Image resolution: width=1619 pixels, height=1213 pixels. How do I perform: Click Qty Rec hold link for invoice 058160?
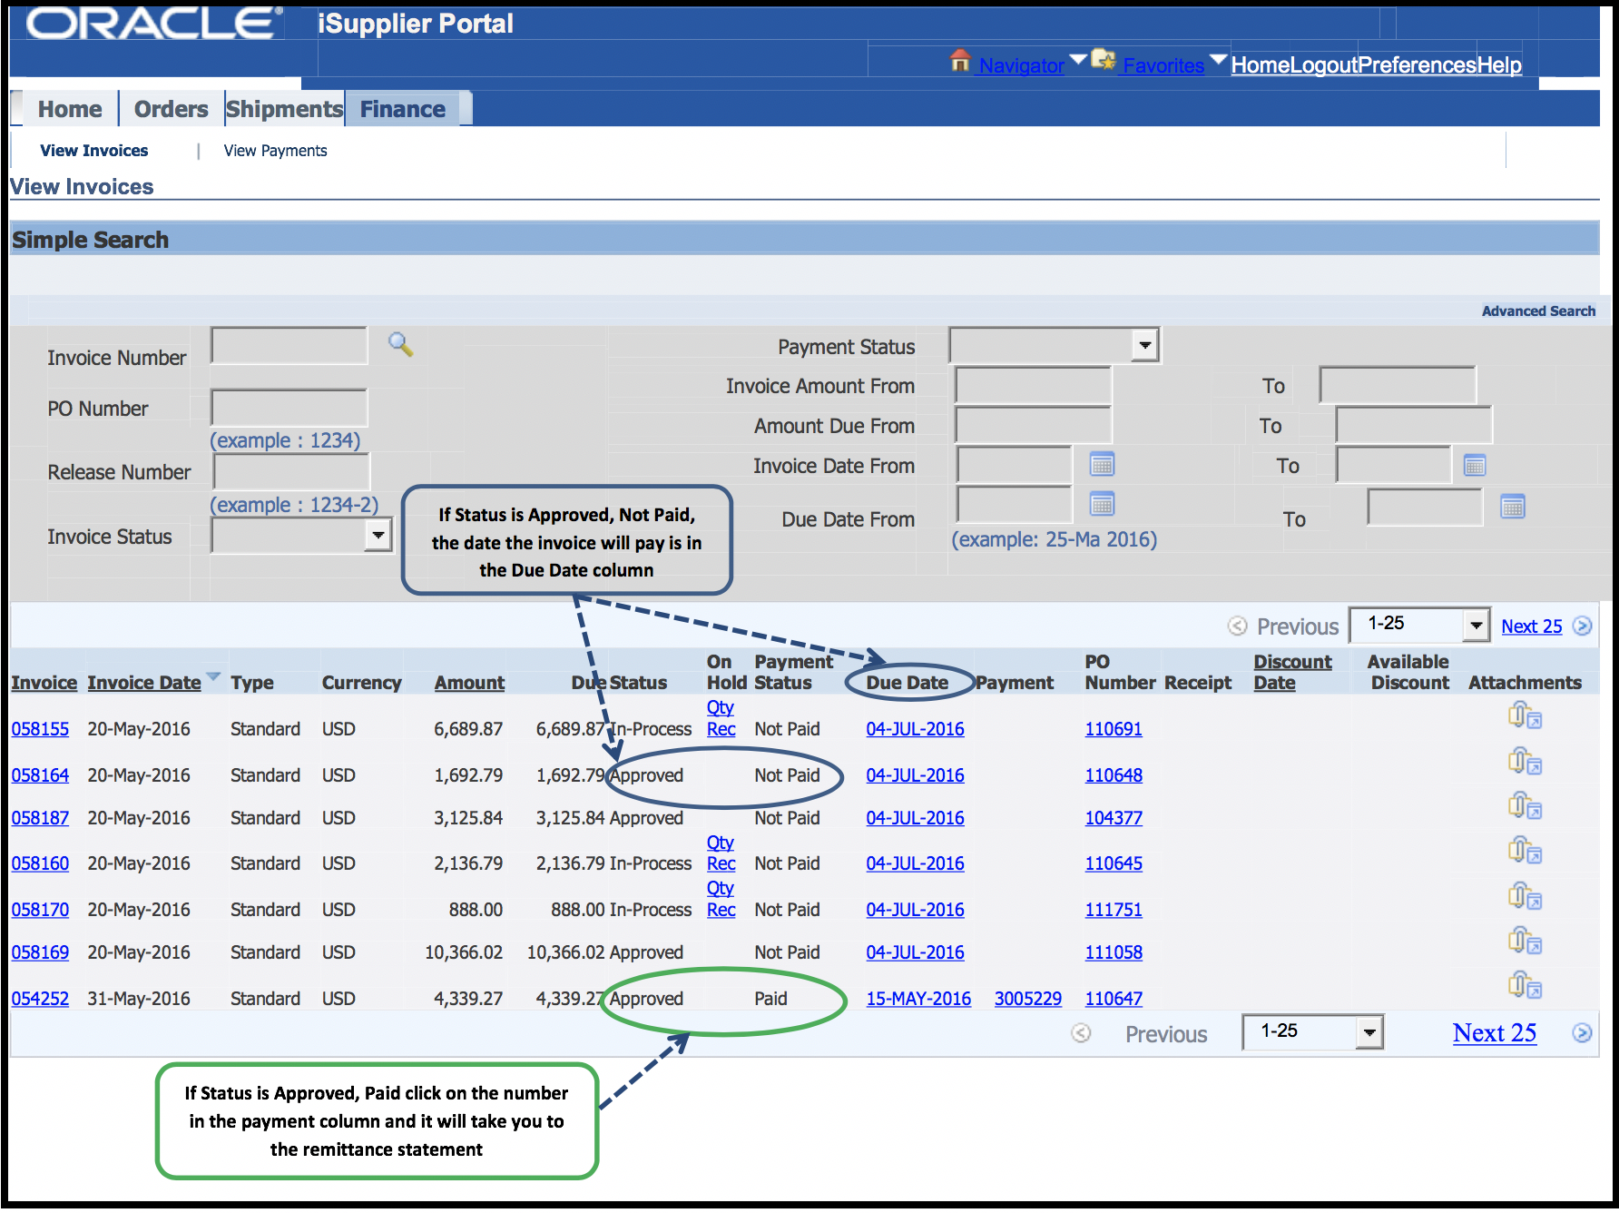721,853
